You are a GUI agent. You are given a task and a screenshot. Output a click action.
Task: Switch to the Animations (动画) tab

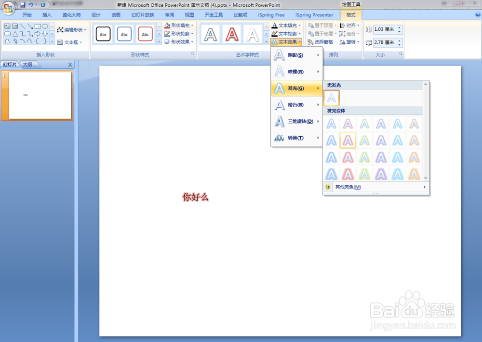[116, 15]
